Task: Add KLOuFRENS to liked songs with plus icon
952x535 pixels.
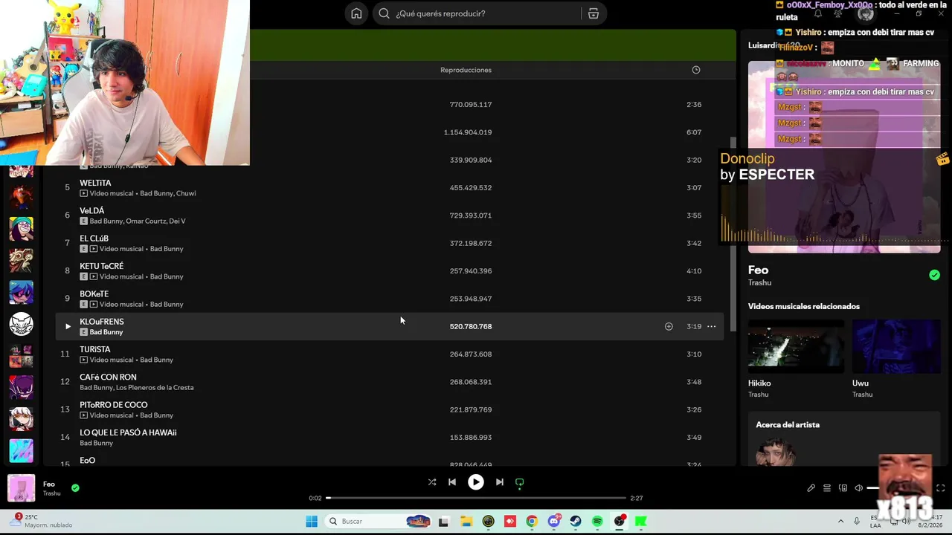Action: [669, 326]
